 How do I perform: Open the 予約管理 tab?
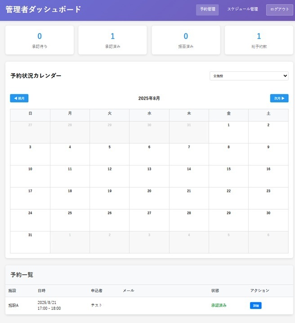tap(207, 9)
